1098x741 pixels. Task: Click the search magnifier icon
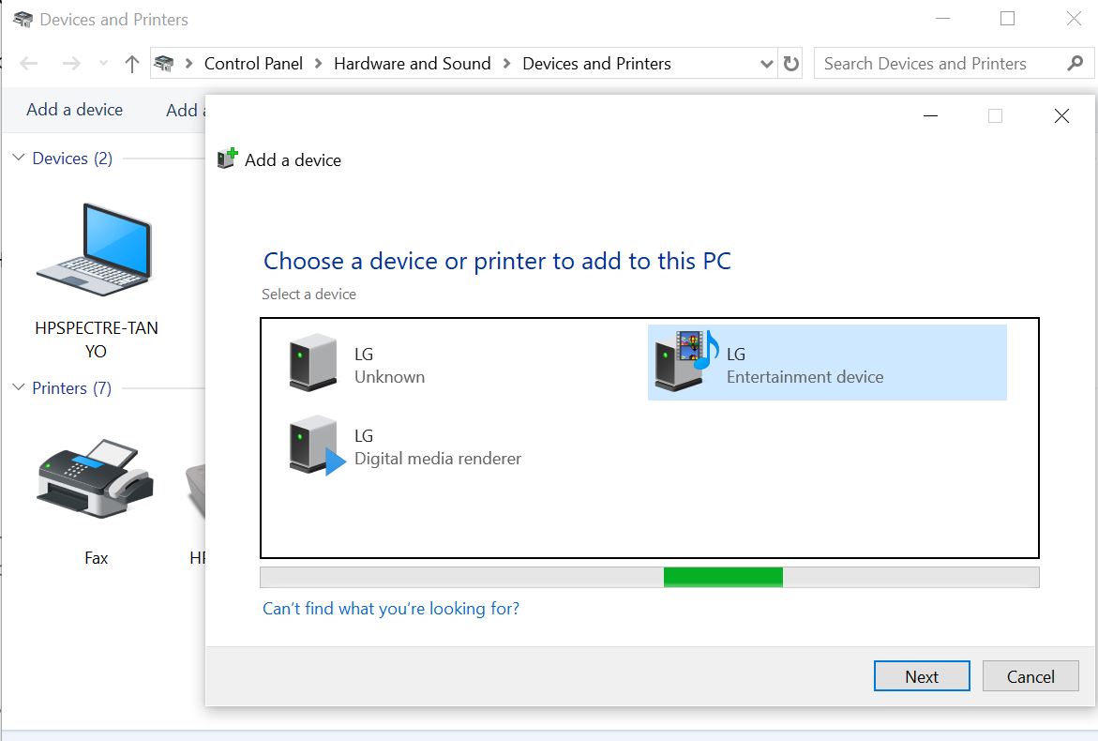1075,63
